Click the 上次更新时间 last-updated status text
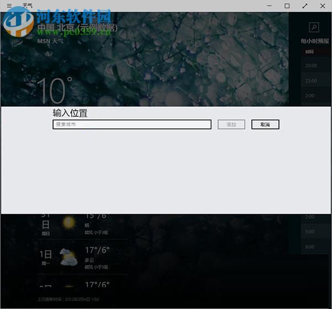This screenshot has width=332, height=309. coord(68,299)
